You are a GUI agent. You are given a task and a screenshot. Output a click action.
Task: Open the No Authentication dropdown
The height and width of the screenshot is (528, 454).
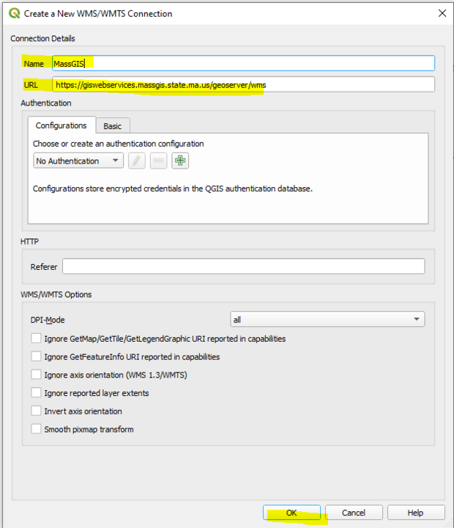pos(78,161)
